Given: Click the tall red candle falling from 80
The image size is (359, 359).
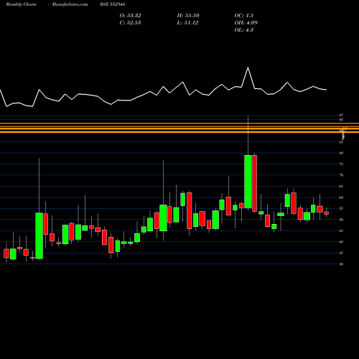Looking at the screenshot, I should tap(254, 183).
